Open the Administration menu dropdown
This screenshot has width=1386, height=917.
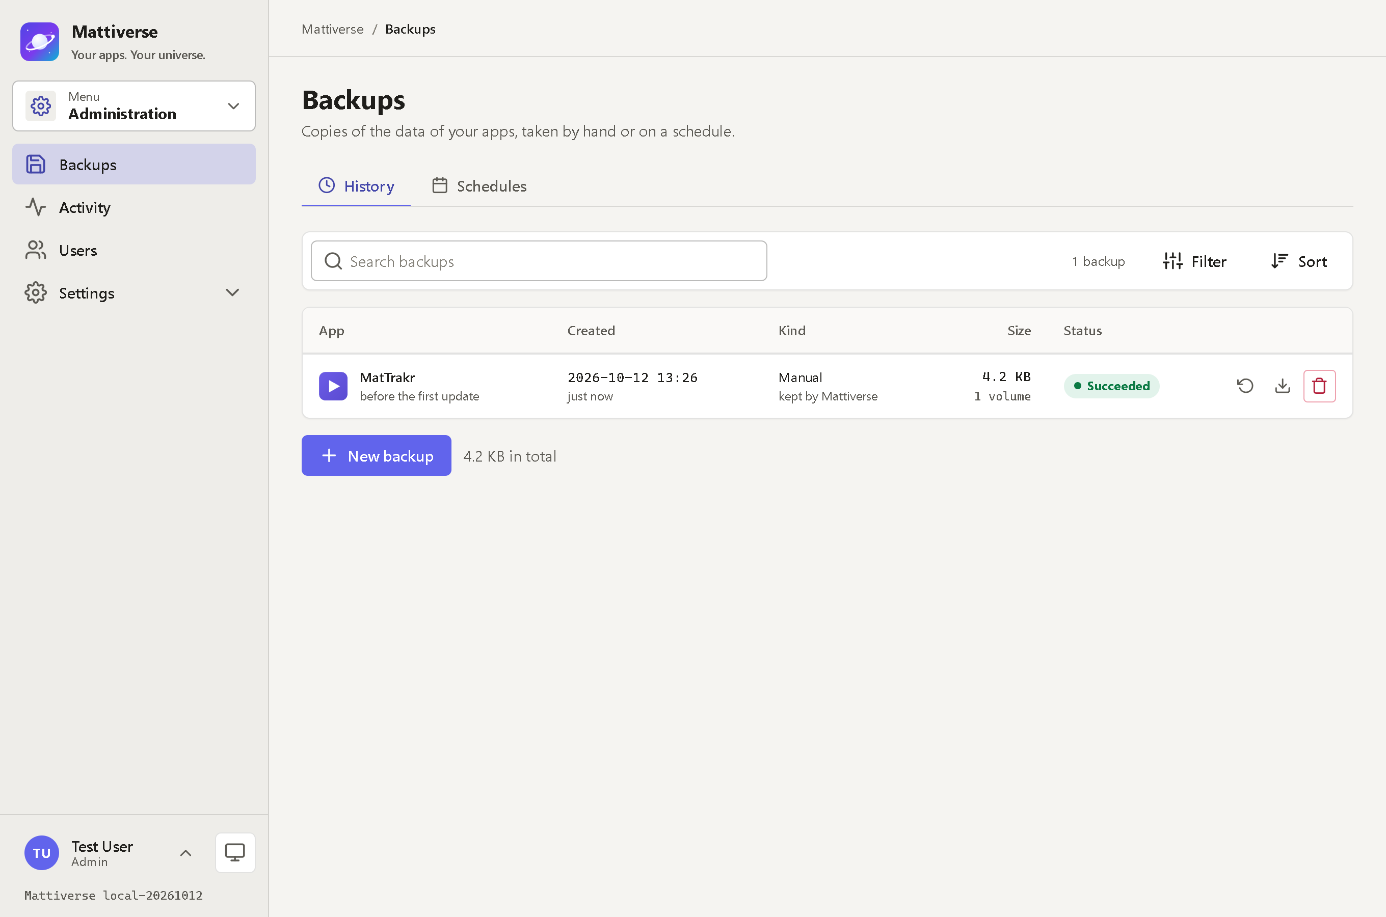tap(134, 106)
